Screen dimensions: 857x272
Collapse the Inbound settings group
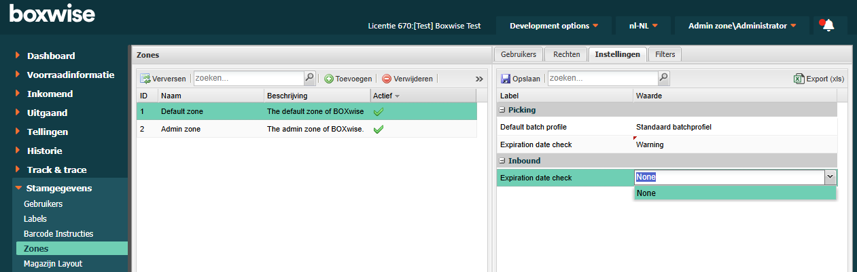[502, 161]
